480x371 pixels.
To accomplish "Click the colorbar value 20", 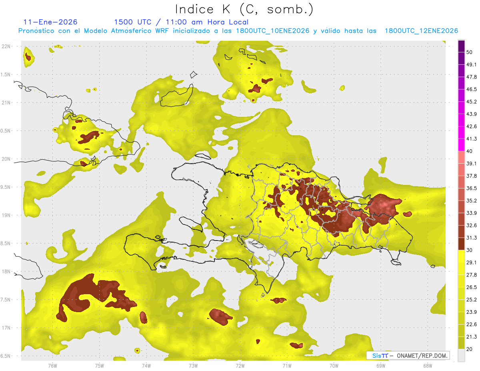I will (470, 349).
